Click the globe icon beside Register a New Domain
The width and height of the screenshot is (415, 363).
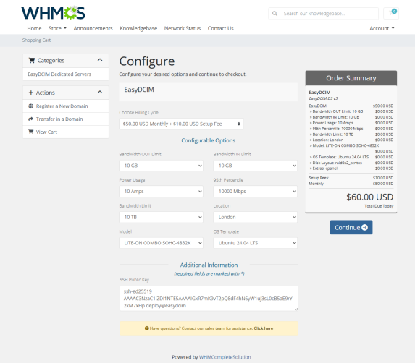30,106
